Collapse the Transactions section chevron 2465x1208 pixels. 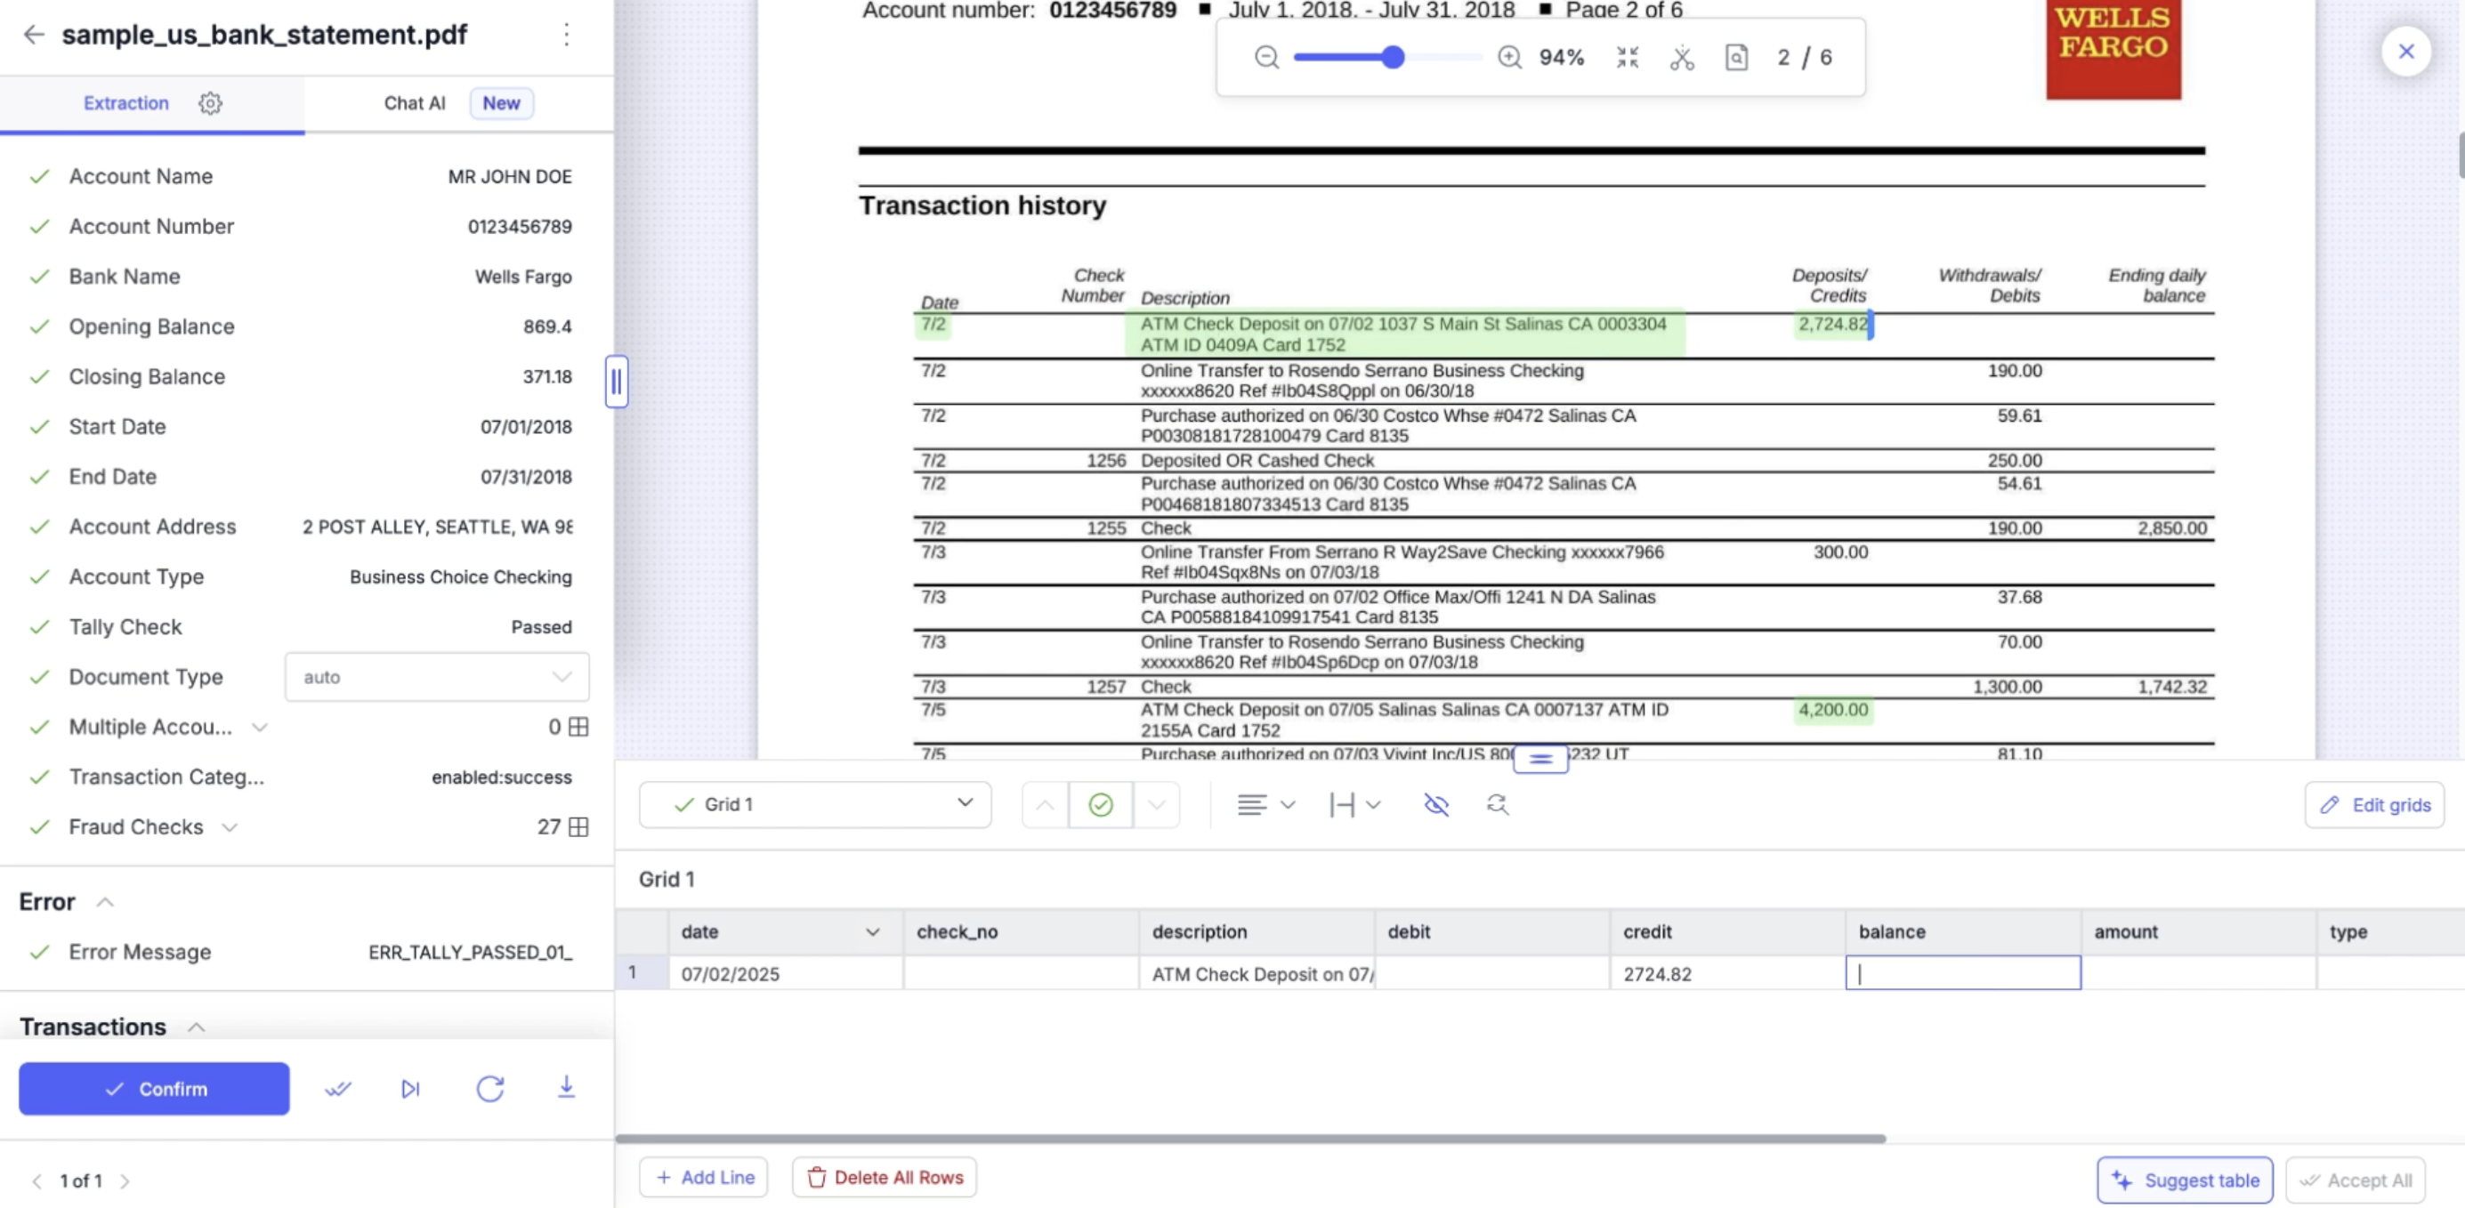(x=196, y=1027)
